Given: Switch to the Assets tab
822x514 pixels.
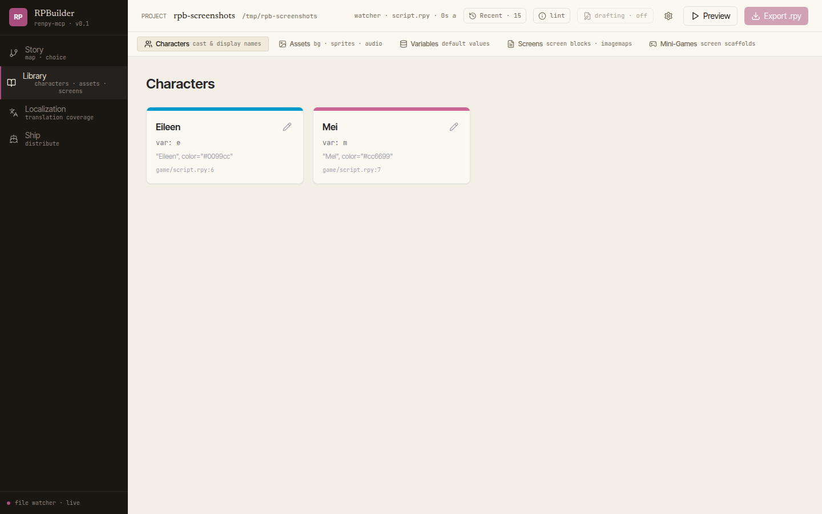Looking at the screenshot, I should (x=331, y=44).
